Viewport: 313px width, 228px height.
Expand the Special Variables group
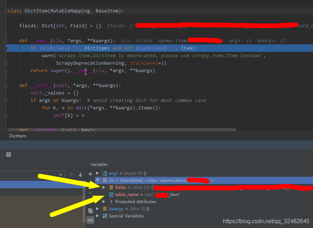[x=97, y=216]
